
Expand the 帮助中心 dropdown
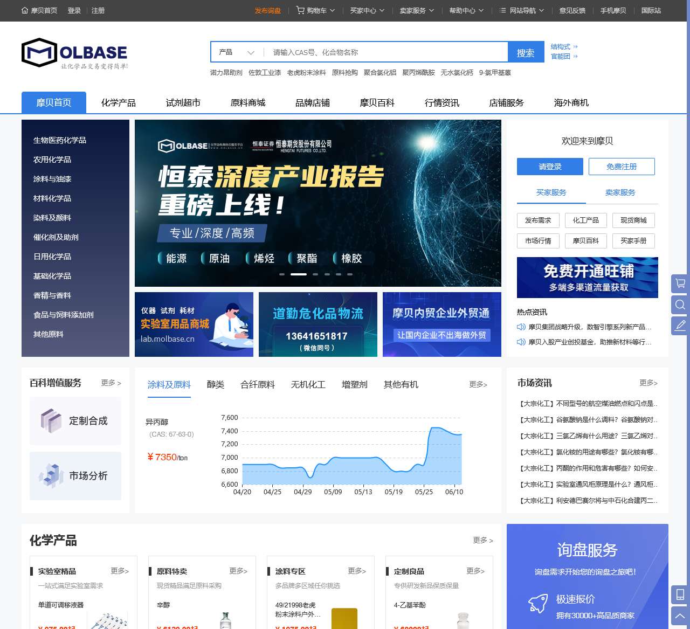[x=481, y=10]
